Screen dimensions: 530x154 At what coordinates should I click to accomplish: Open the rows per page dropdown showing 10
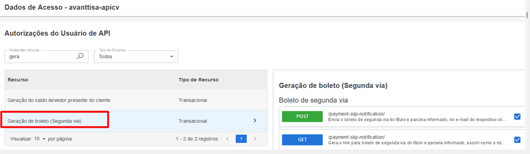[40, 139]
